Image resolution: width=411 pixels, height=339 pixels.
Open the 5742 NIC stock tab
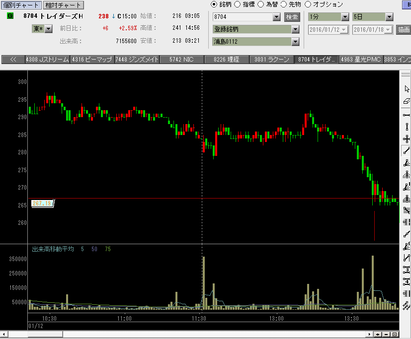[182, 60]
